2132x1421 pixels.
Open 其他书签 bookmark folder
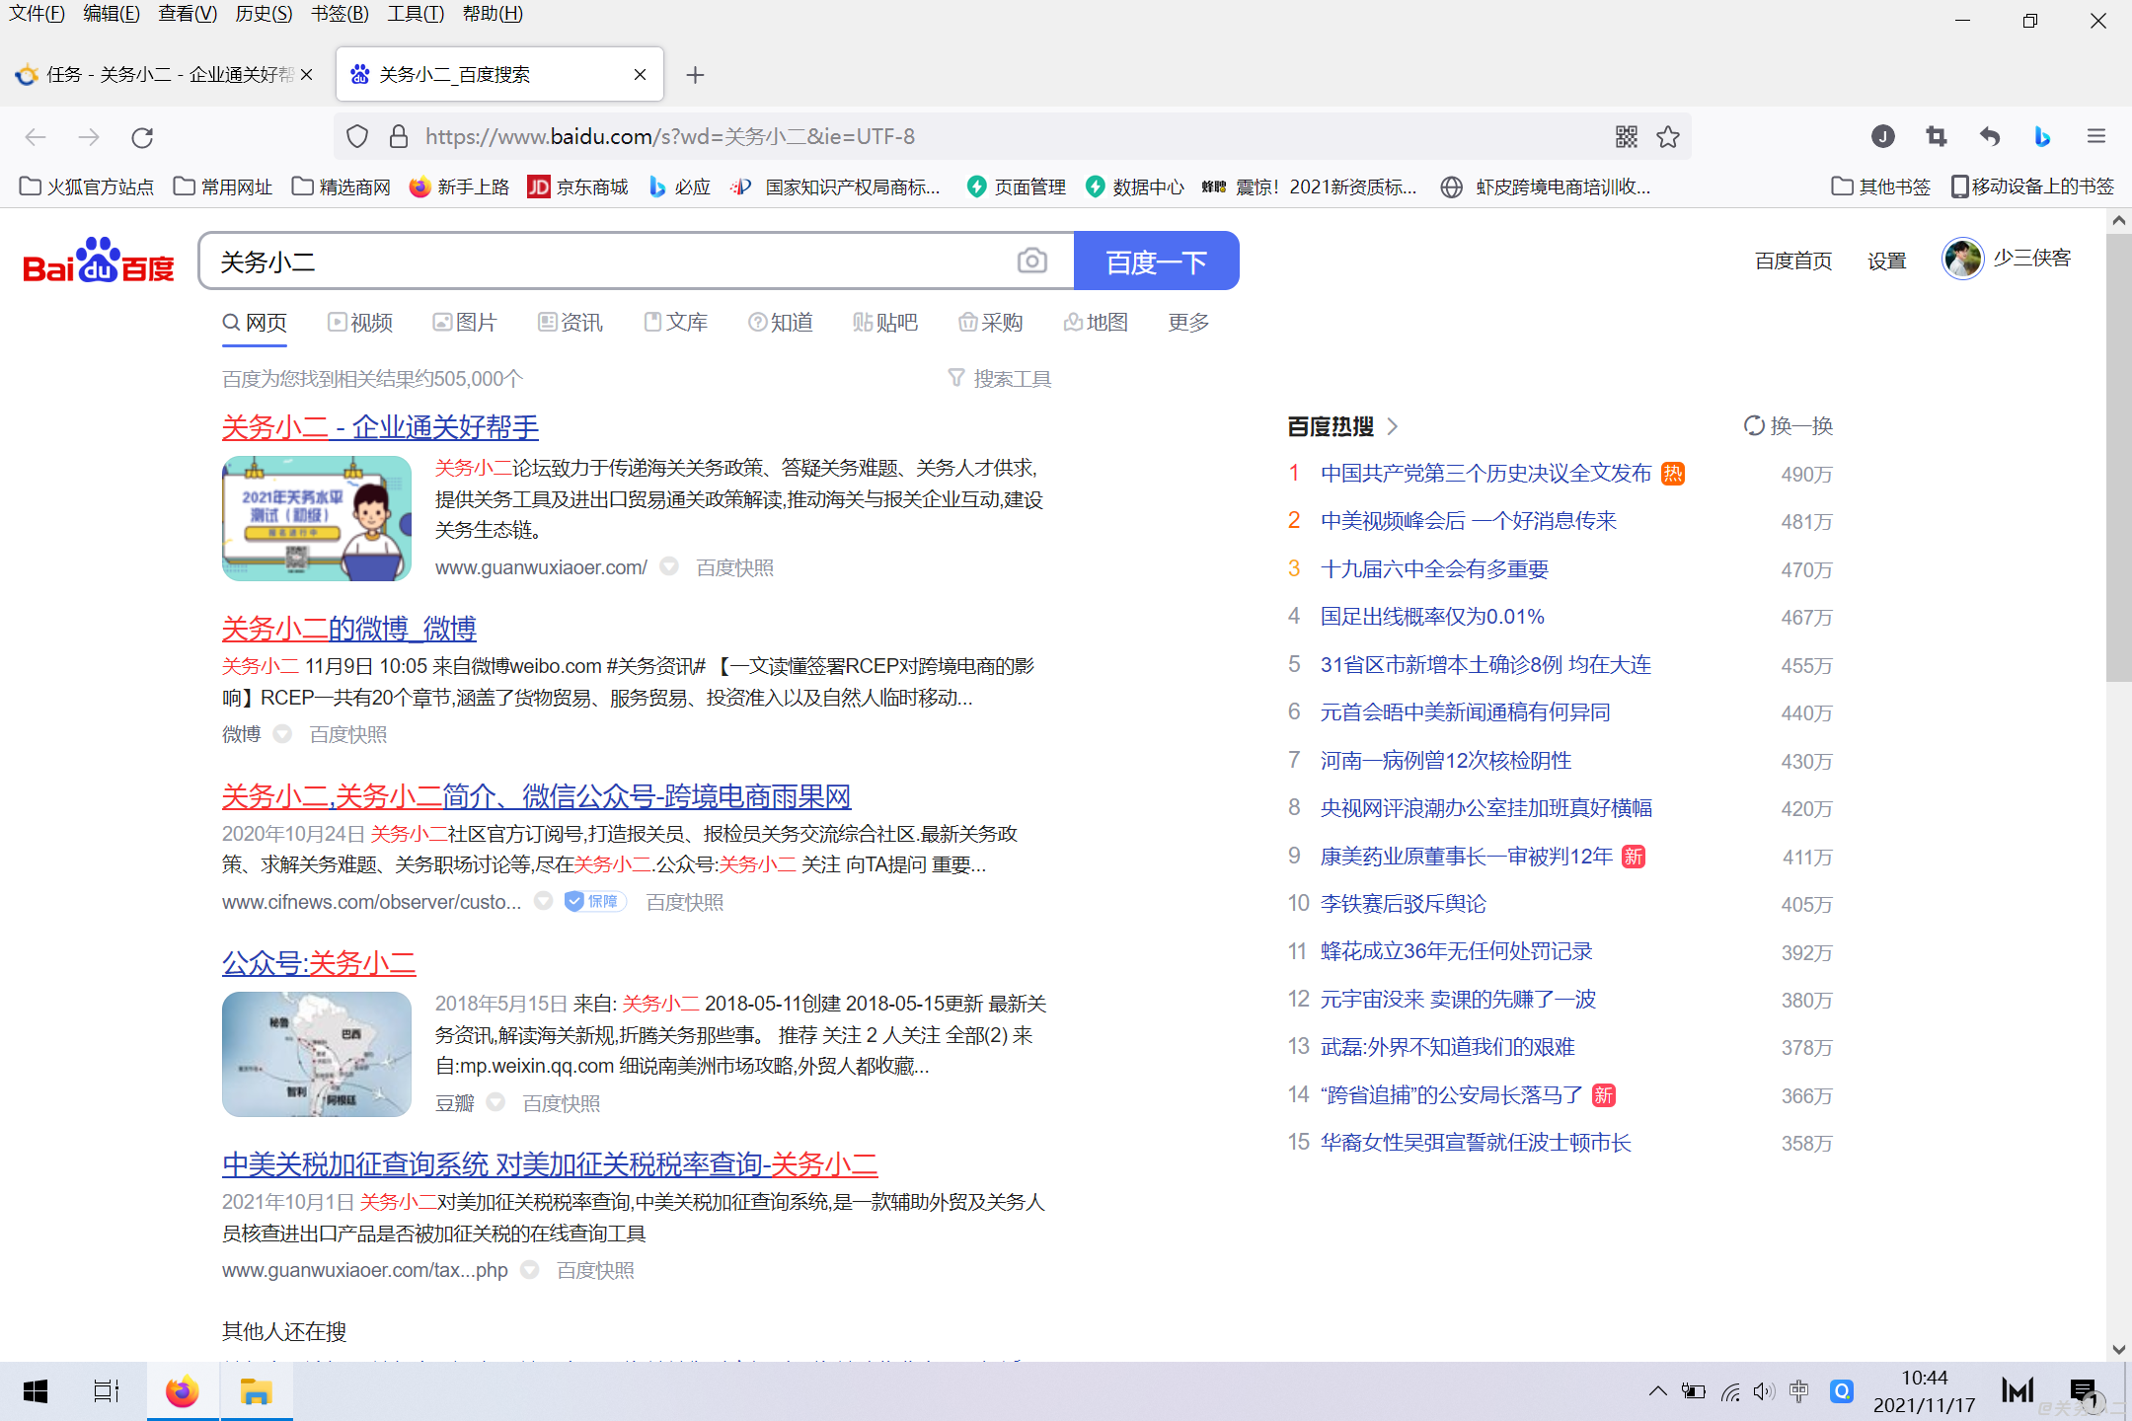coord(1880,187)
